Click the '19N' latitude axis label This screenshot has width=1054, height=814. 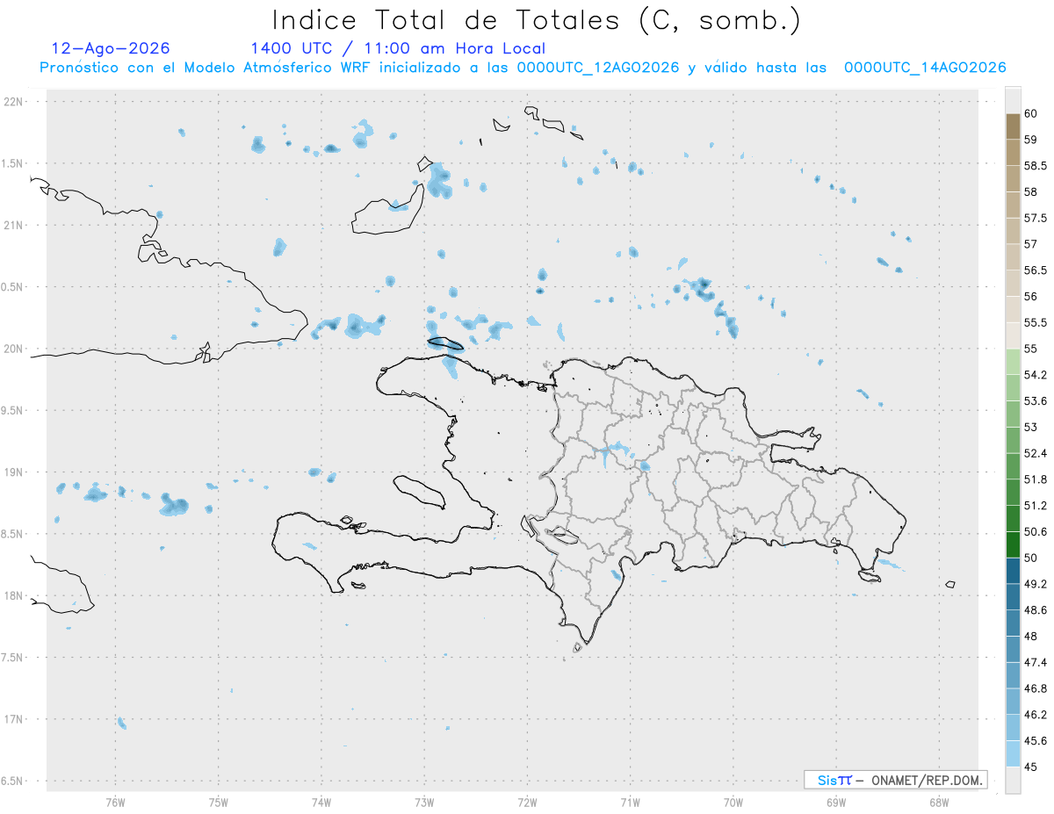pos(15,472)
